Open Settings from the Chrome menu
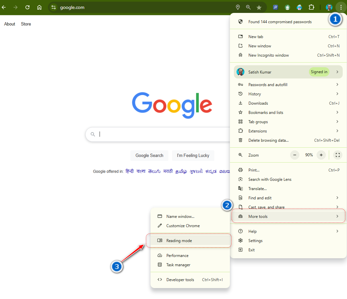The image size is (347, 299). [288, 241]
